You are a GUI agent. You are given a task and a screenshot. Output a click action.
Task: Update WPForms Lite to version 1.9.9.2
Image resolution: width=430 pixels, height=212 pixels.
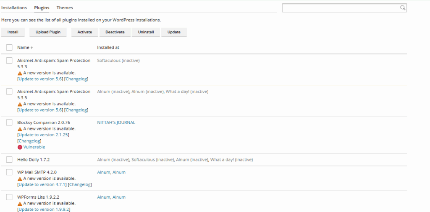[44, 209]
